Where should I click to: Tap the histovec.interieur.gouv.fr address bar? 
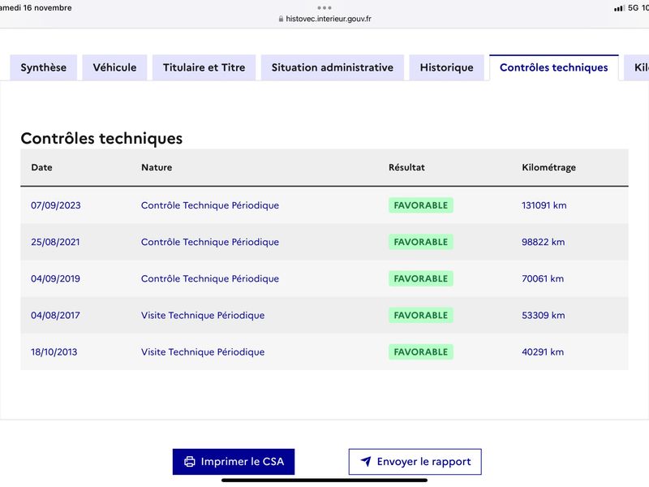[324, 19]
